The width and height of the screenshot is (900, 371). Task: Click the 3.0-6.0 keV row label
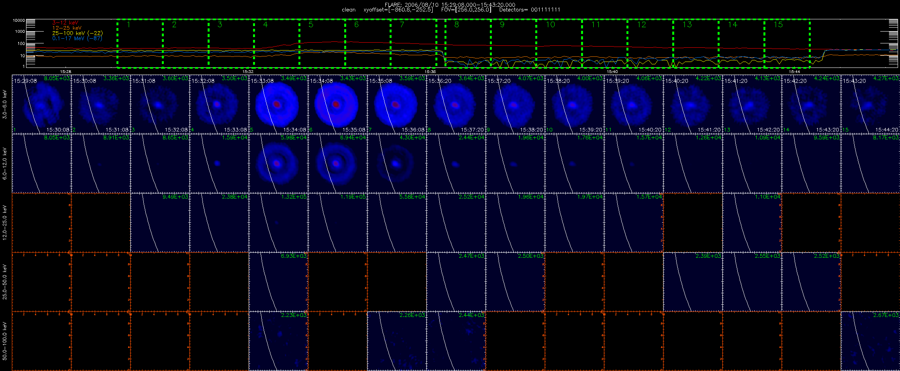tap(5, 104)
